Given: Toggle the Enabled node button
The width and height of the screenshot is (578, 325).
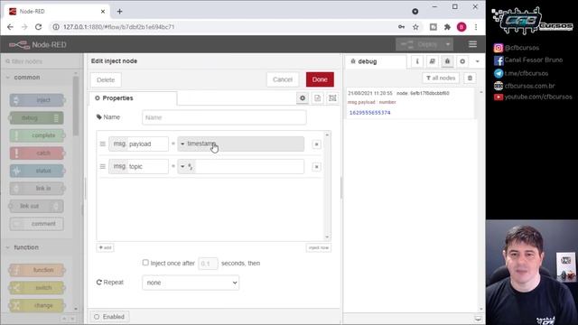Looking at the screenshot, I should 109,317.
